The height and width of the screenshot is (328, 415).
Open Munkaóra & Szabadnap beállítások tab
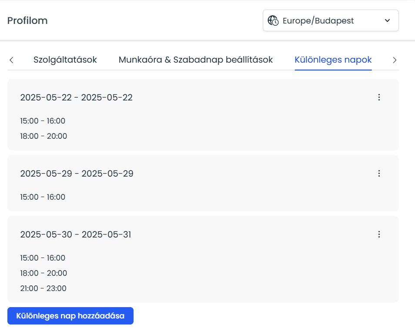click(x=196, y=60)
